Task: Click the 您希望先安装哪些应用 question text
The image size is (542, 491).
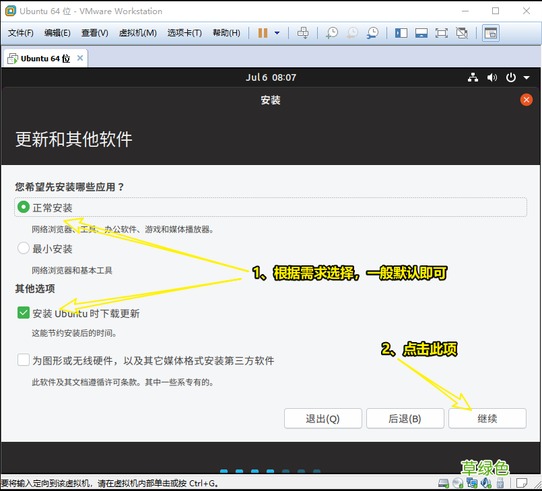Action: pos(69,187)
